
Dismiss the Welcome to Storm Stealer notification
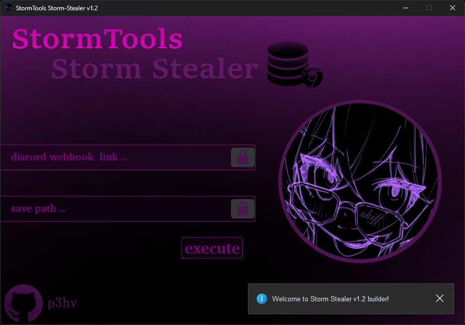tap(440, 298)
